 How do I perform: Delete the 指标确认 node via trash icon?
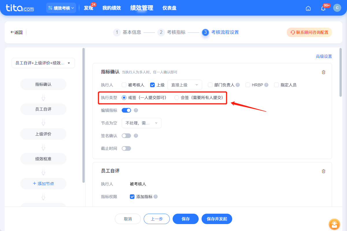coord(324,72)
